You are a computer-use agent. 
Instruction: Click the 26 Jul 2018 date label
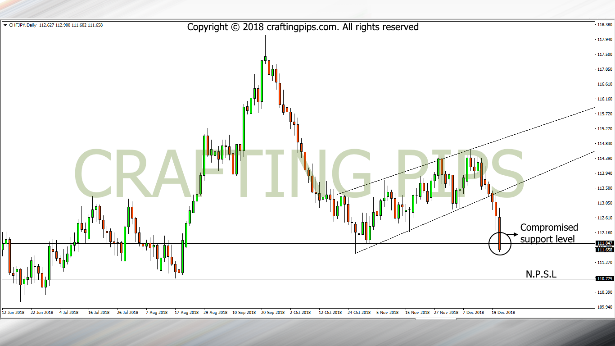(128, 312)
